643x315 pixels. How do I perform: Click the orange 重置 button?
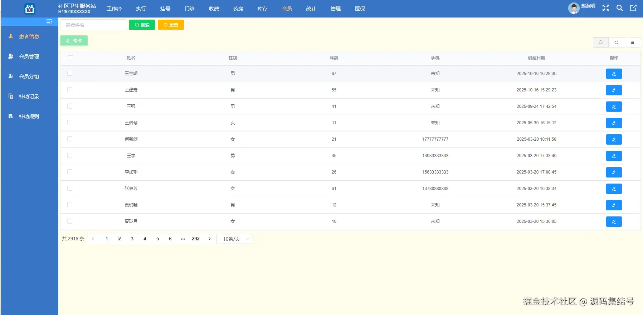[171, 25]
